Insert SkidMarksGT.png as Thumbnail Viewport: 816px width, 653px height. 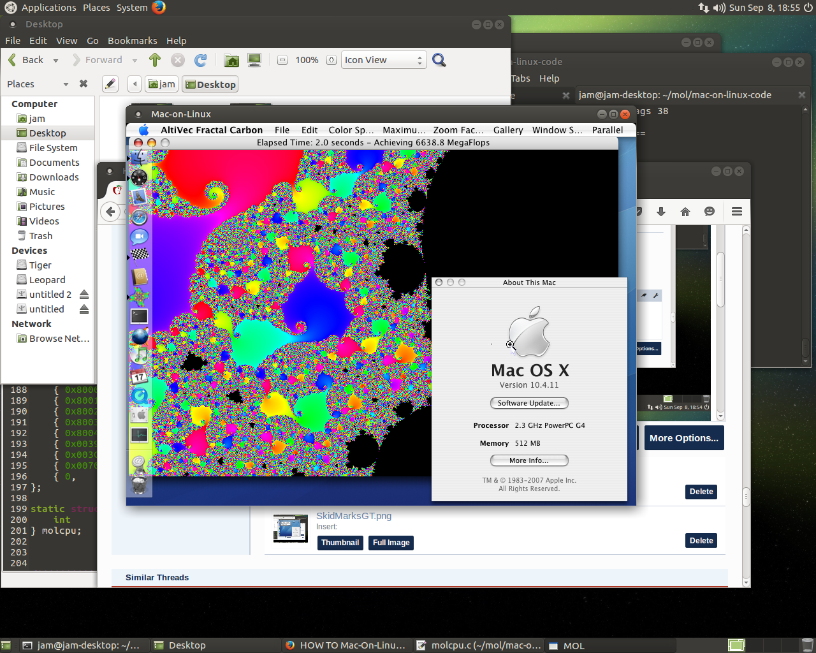[340, 543]
